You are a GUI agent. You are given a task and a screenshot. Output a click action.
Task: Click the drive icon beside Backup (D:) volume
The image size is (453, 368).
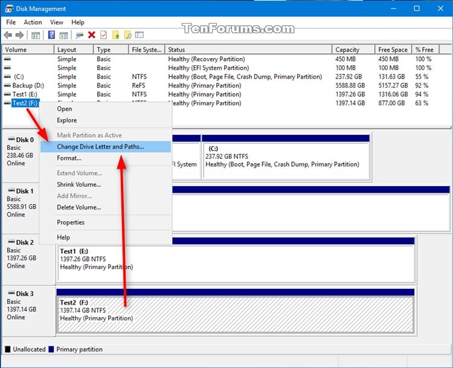pyautogui.click(x=7, y=86)
